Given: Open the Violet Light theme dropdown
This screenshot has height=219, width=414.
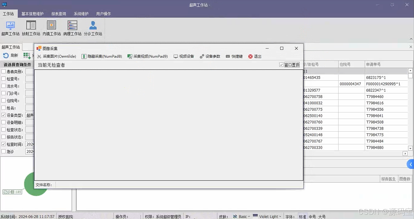Looking at the screenshot, I should (267, 216).
